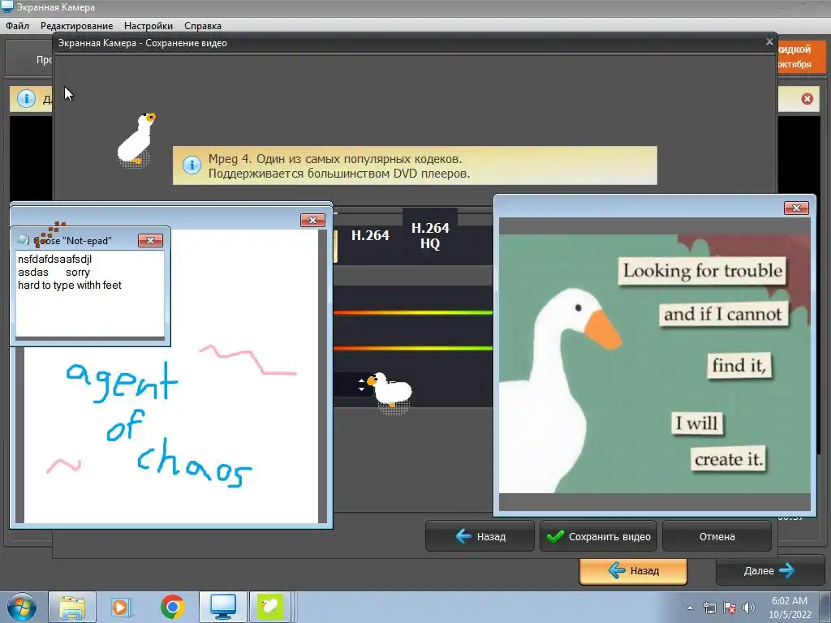Close the Goose Not-epad window

coord(150,240)
